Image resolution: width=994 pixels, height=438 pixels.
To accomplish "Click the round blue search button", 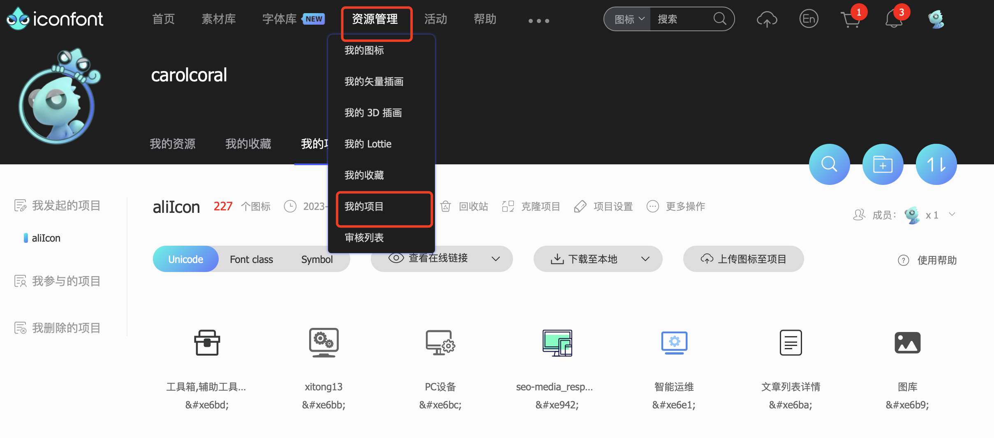I will click(x=829, y=164).
